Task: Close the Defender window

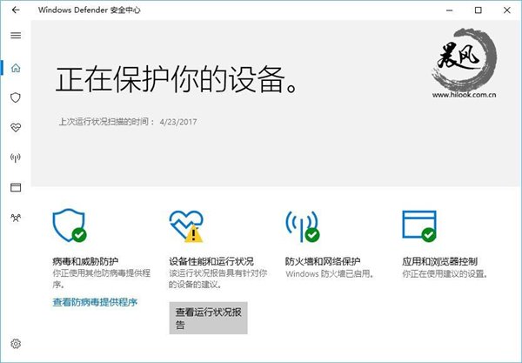Action: click(506, 10)
